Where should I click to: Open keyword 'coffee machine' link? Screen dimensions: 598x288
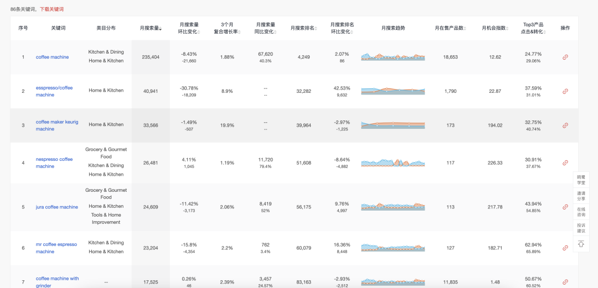click(52, 57)
